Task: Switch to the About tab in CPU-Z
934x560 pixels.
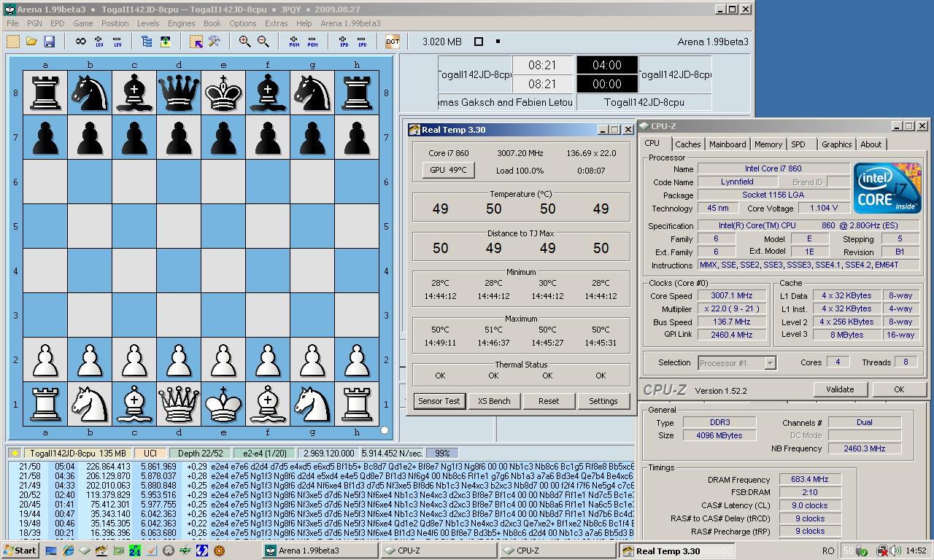Action: click(x=871, y=144)
